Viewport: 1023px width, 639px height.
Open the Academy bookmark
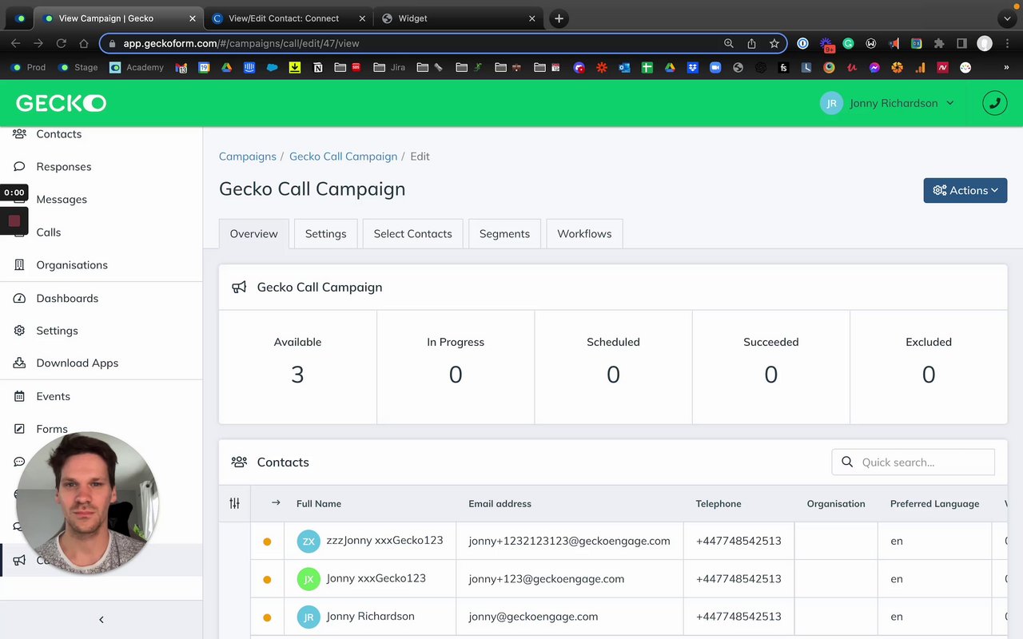(x=137, y=67)
